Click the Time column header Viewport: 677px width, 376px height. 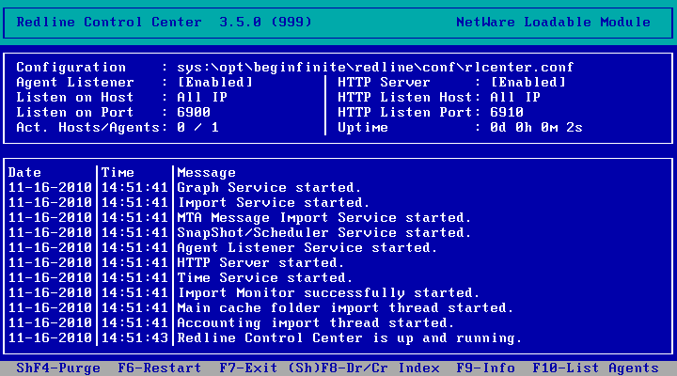[x=118, y=173]
